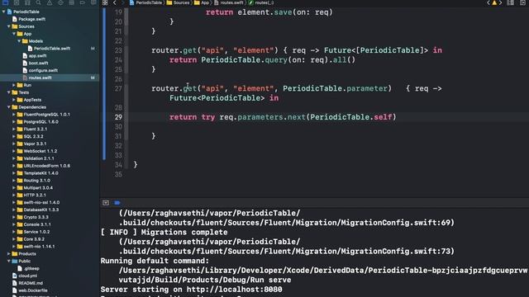Click PeriodicTable in the jump bar breadcrumb
This screenshot has width=529, height=297.
pos(149,2)
